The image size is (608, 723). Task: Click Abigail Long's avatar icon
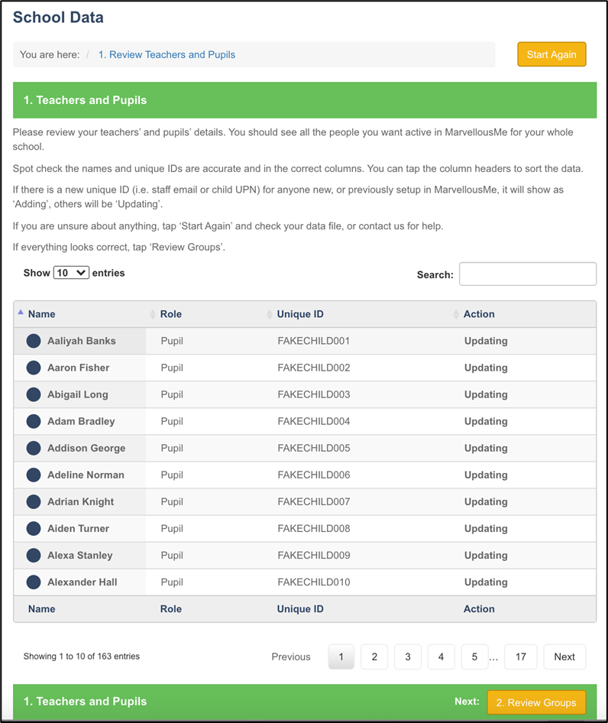coord(33,394)
